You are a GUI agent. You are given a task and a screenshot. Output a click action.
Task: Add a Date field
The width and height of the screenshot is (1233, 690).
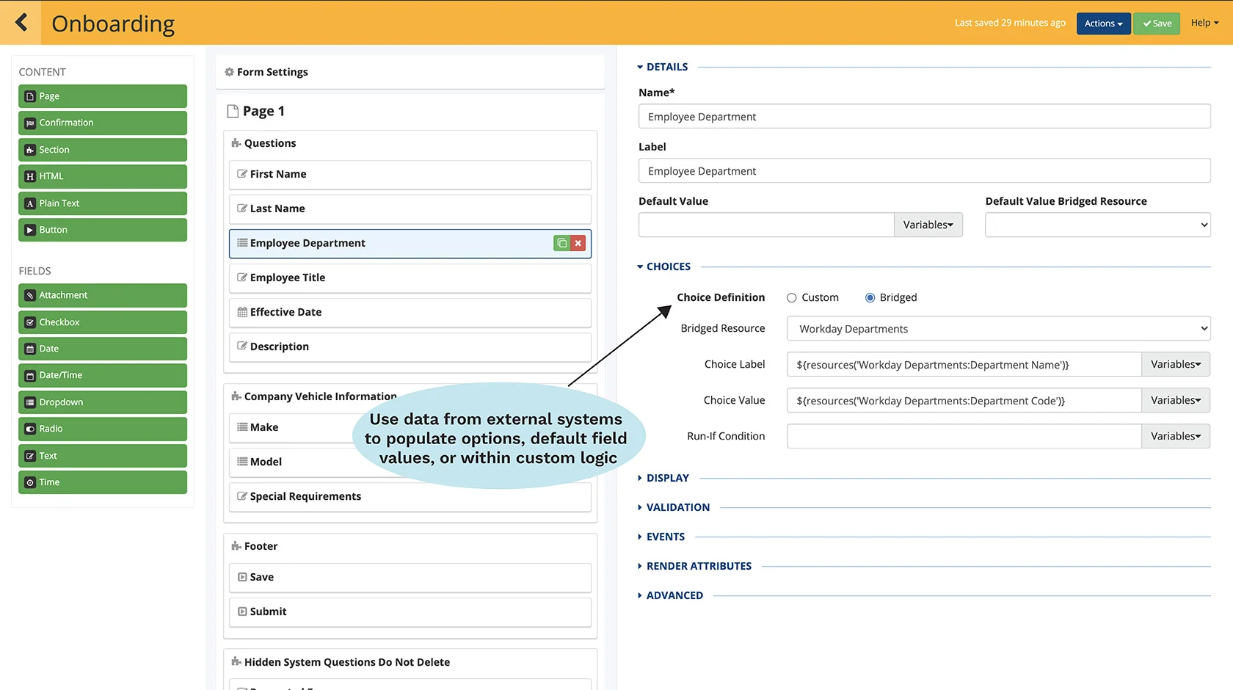tap(103, 349)
